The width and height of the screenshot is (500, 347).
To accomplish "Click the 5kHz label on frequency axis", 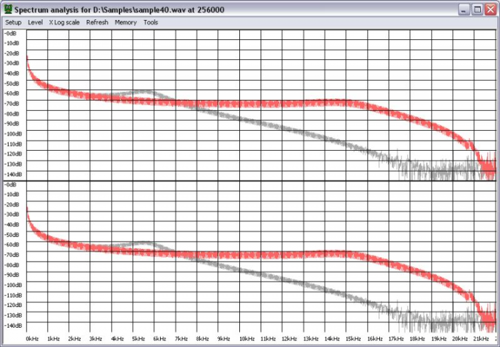I will [x=139, y=339].
